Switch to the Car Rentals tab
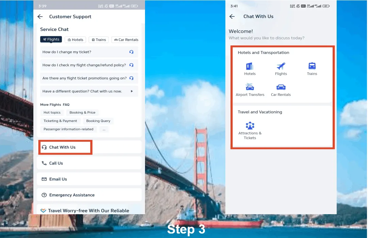This screenshot has height=238, width=368. [126, 40]
